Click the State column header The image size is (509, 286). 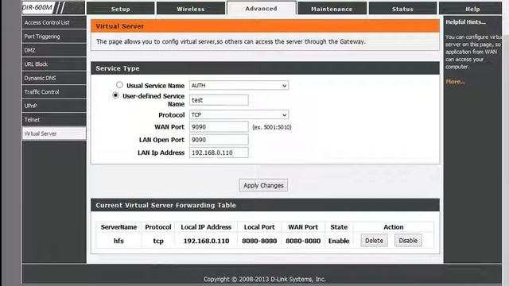[339, 227]
